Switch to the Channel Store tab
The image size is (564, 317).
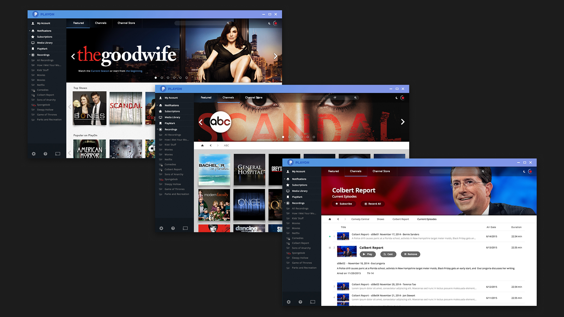(381, 171)
